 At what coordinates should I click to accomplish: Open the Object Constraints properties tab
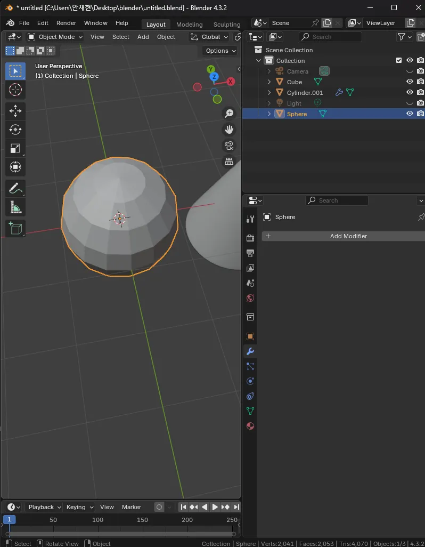click(250, 396)
